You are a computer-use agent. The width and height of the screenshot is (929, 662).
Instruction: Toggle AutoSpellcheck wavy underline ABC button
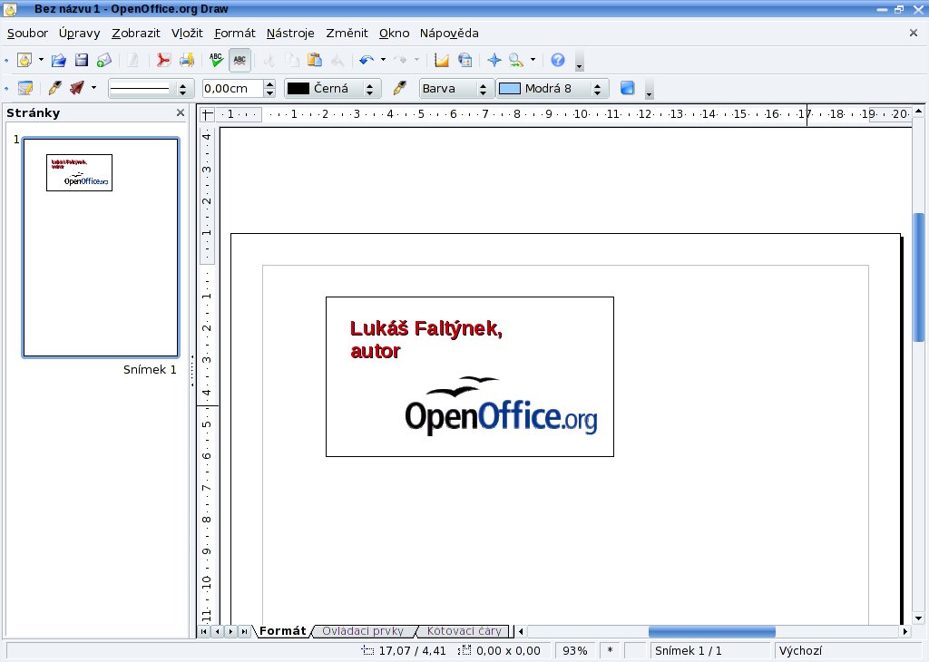point(240,60)
